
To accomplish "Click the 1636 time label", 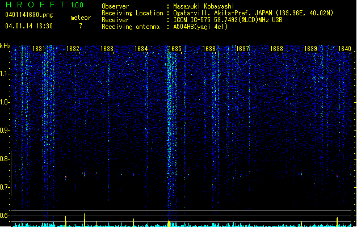I will (209, 49).
